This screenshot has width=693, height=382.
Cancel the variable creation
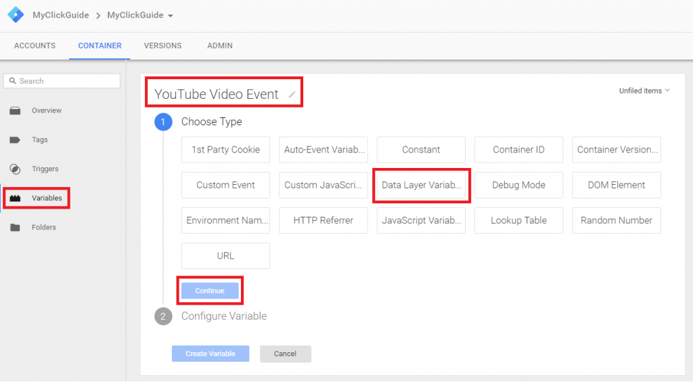(285, 354)
